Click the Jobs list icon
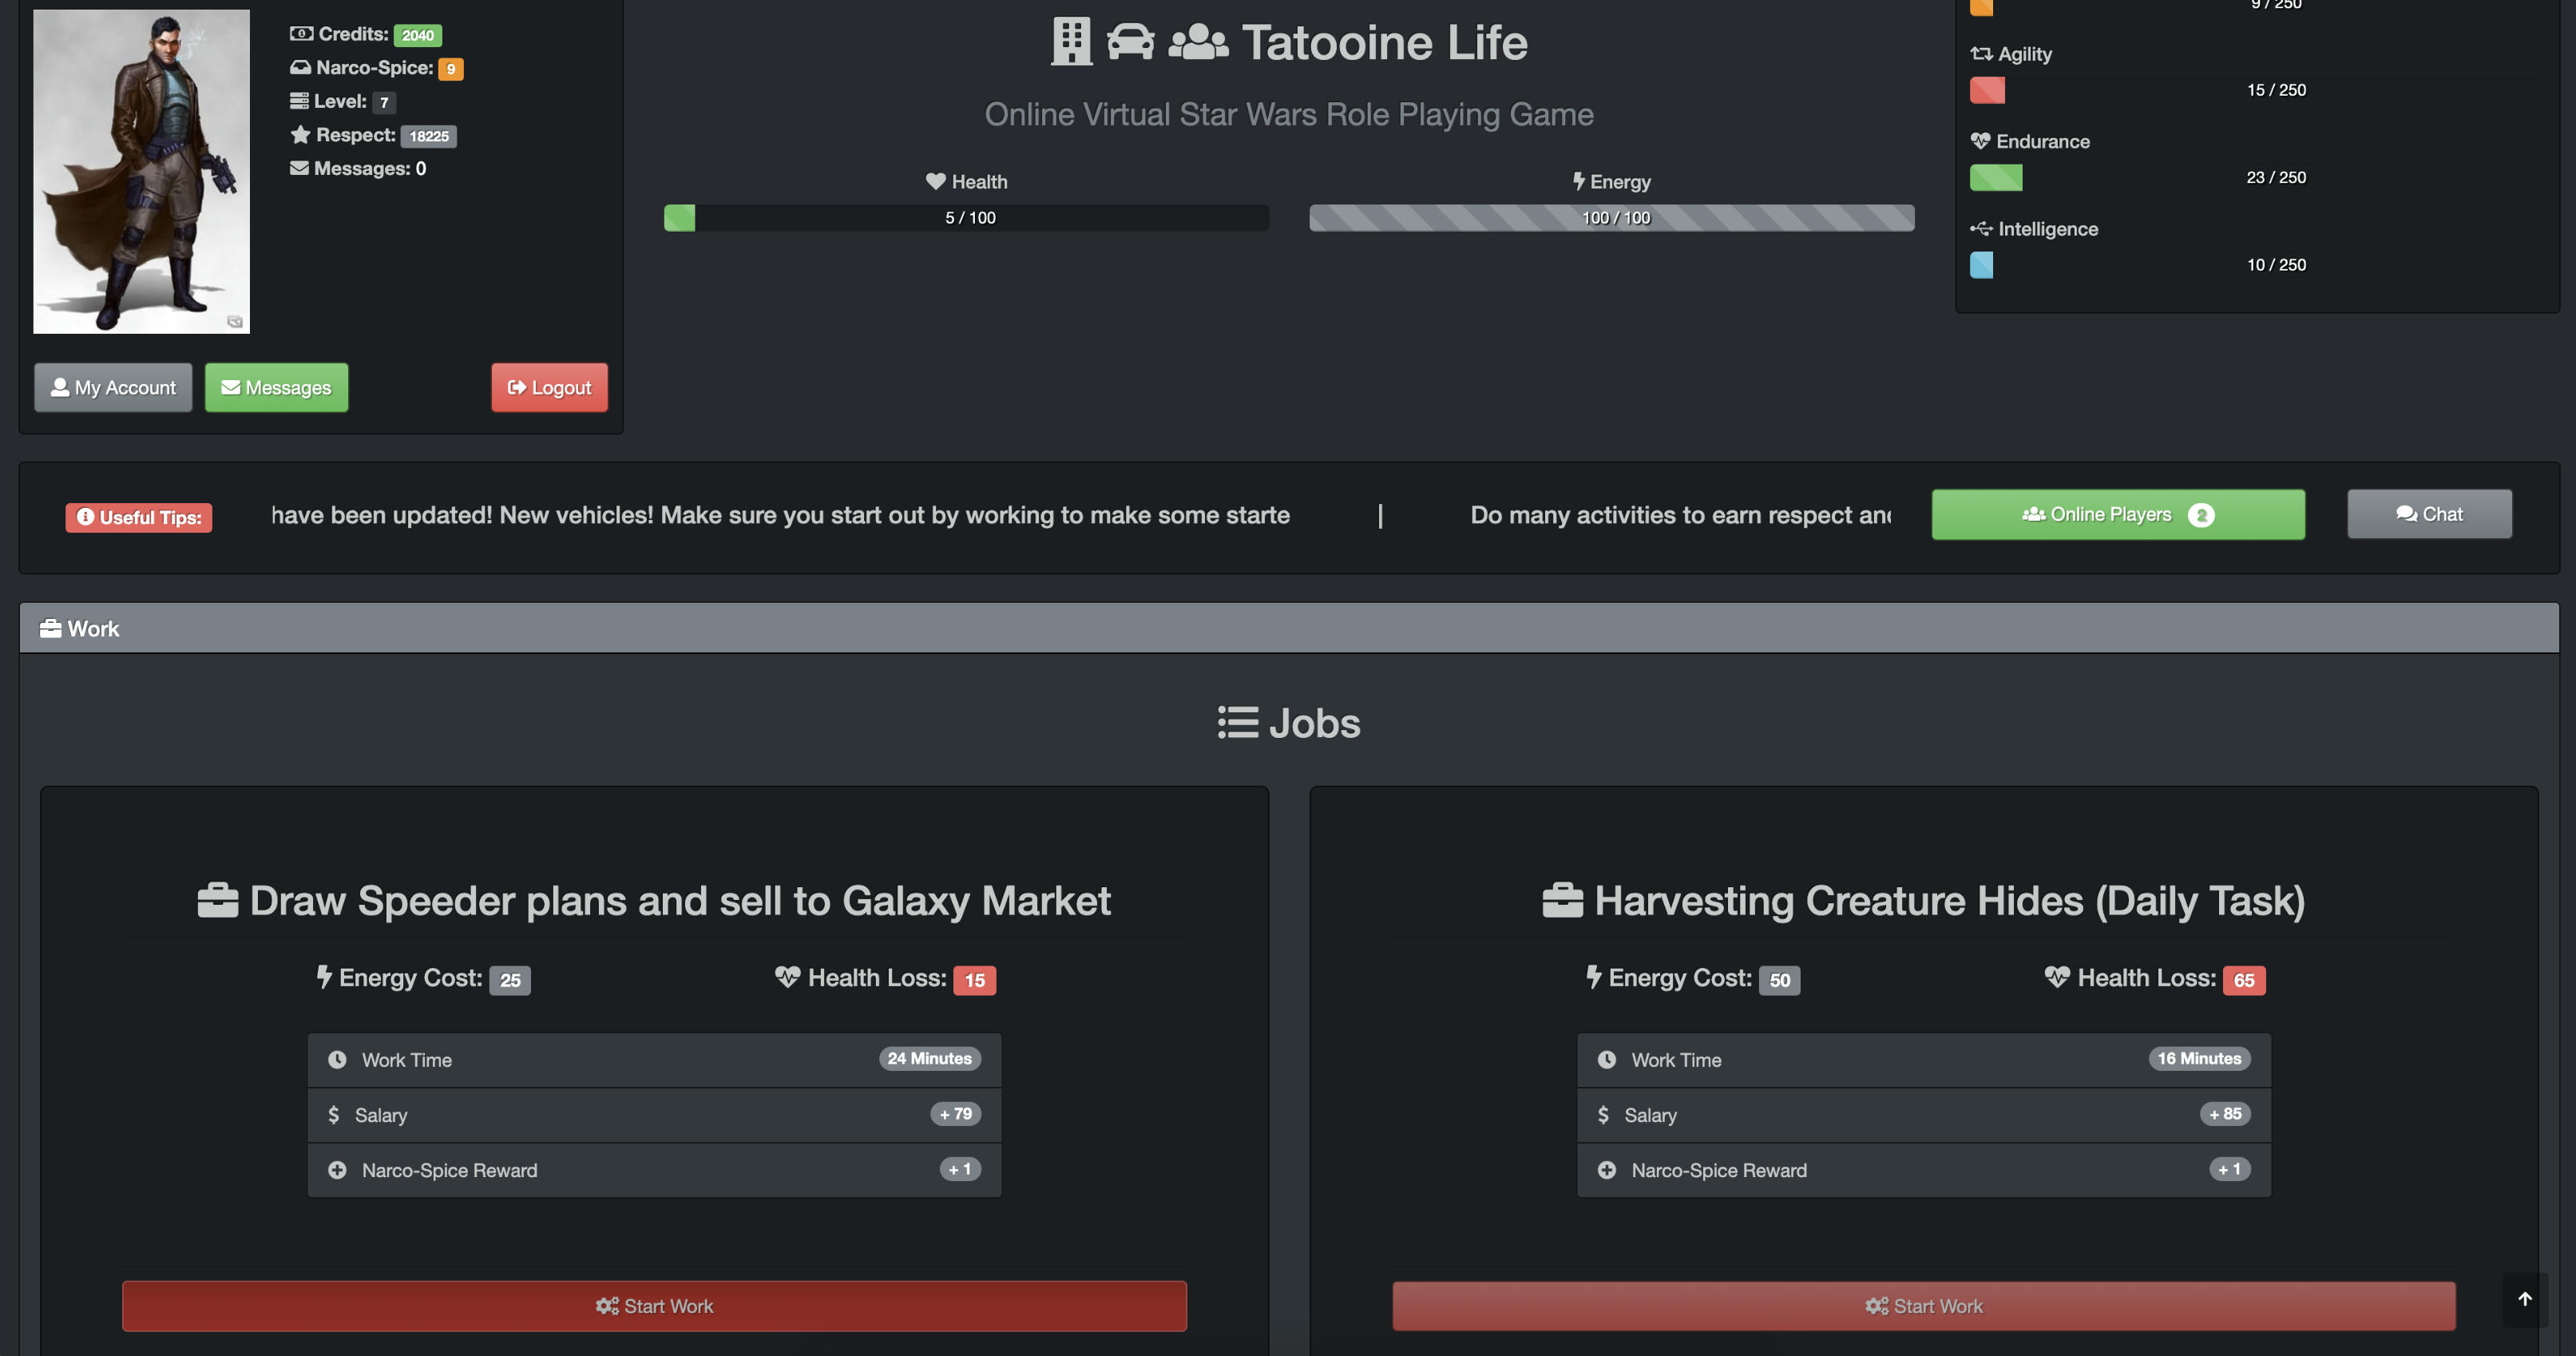 1238,722
